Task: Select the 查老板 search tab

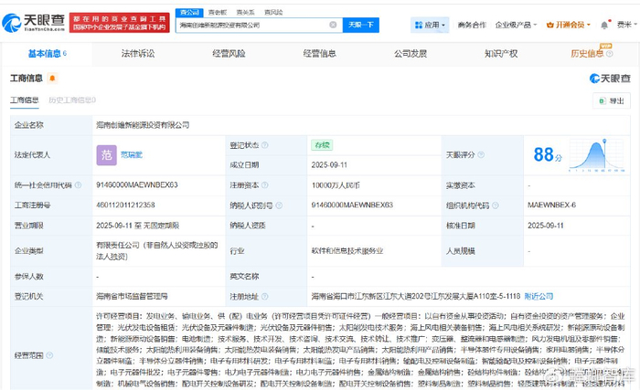Action: click(218, 12)
